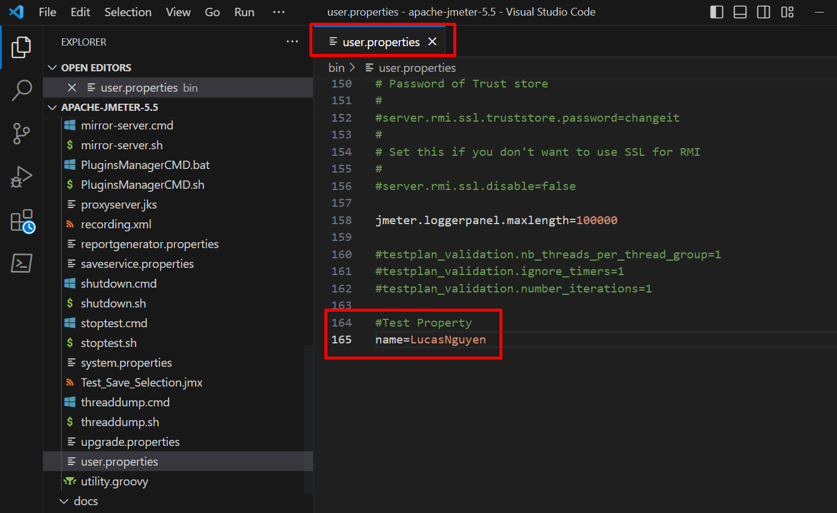Open the View menu
The height and width of the screenshot is (513, 837).
[x=177, y=11]
